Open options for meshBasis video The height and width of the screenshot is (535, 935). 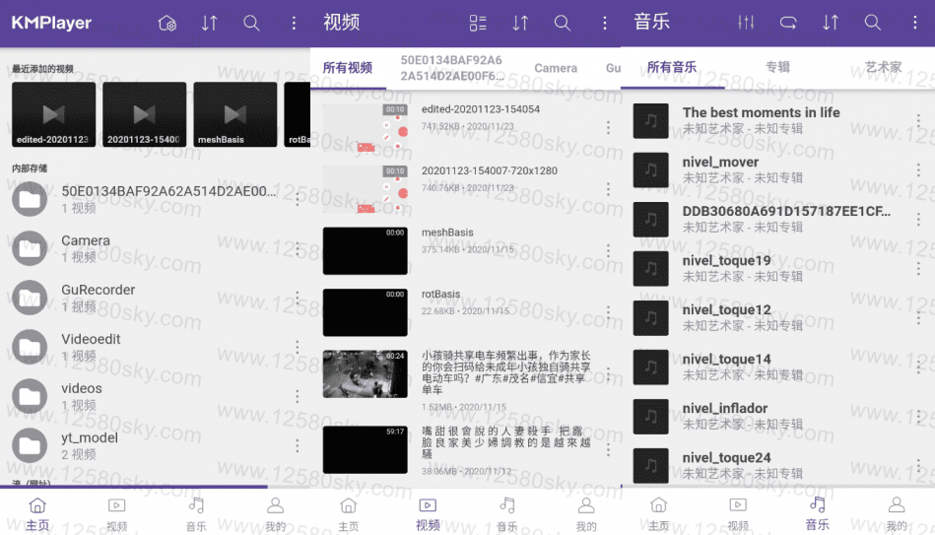point(608,250)
